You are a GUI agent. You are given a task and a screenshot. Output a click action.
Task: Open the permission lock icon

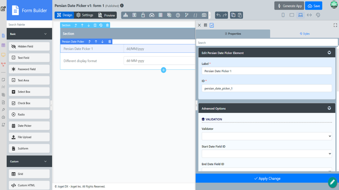(143, 15)
